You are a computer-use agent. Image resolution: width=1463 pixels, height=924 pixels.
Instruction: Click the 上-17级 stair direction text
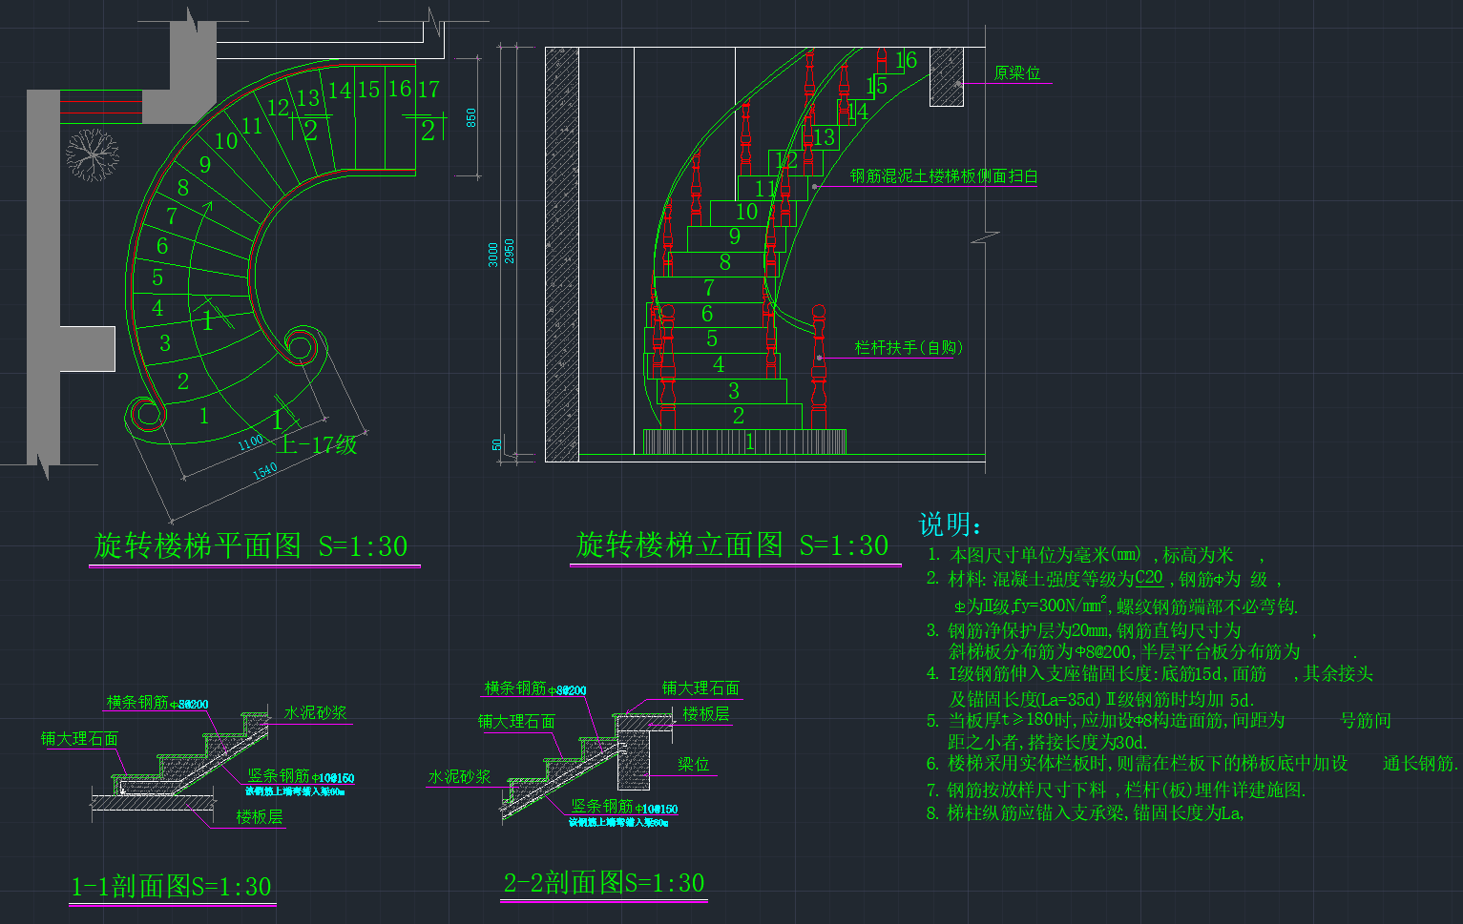tap(318, 444)
